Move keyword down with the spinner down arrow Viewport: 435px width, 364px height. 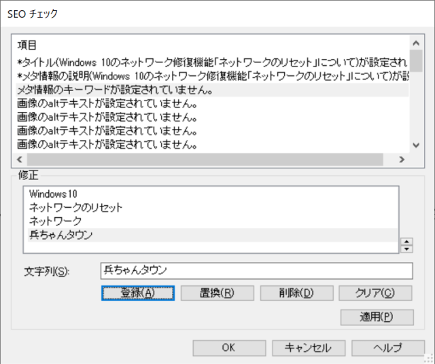[406, 249]
